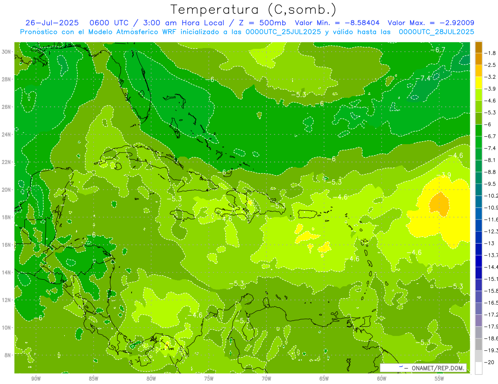Click the 70W longitude axis label
Image resolution: width=498 pixels, height=384 pixels.
(266, 379)
